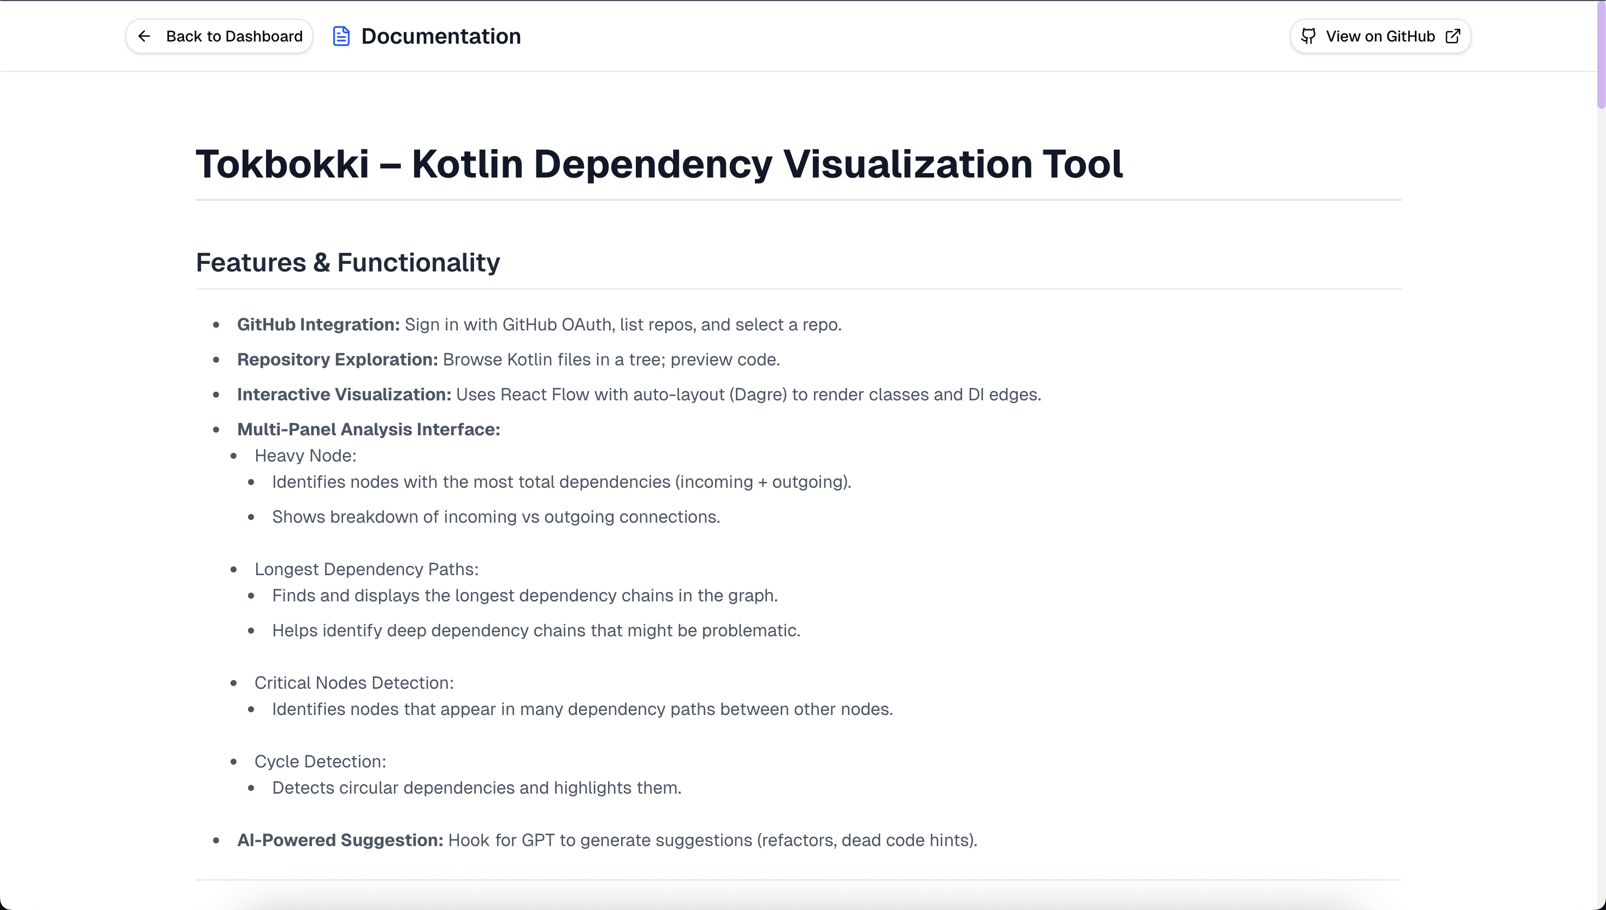Click the Critical Nodes Detection list item
1606x910 pixels.
pyautogui.click(x=353, y=683)
